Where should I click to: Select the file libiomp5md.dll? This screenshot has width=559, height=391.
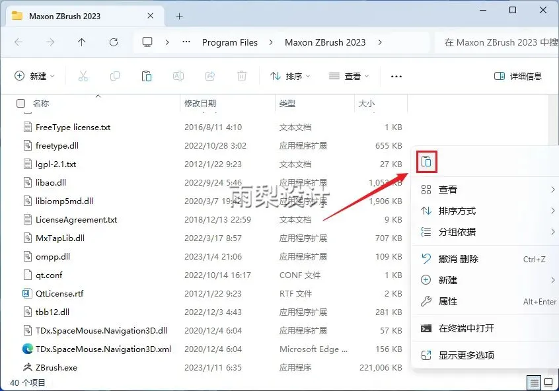point(64,201)
